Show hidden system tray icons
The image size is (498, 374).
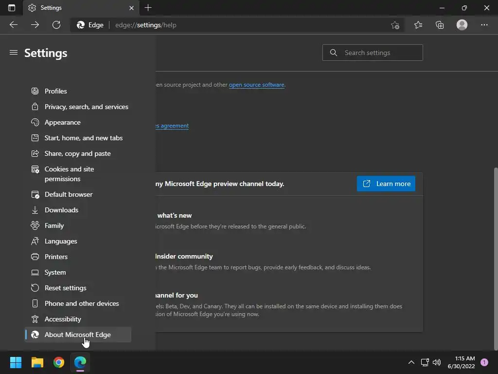point(411,362)
